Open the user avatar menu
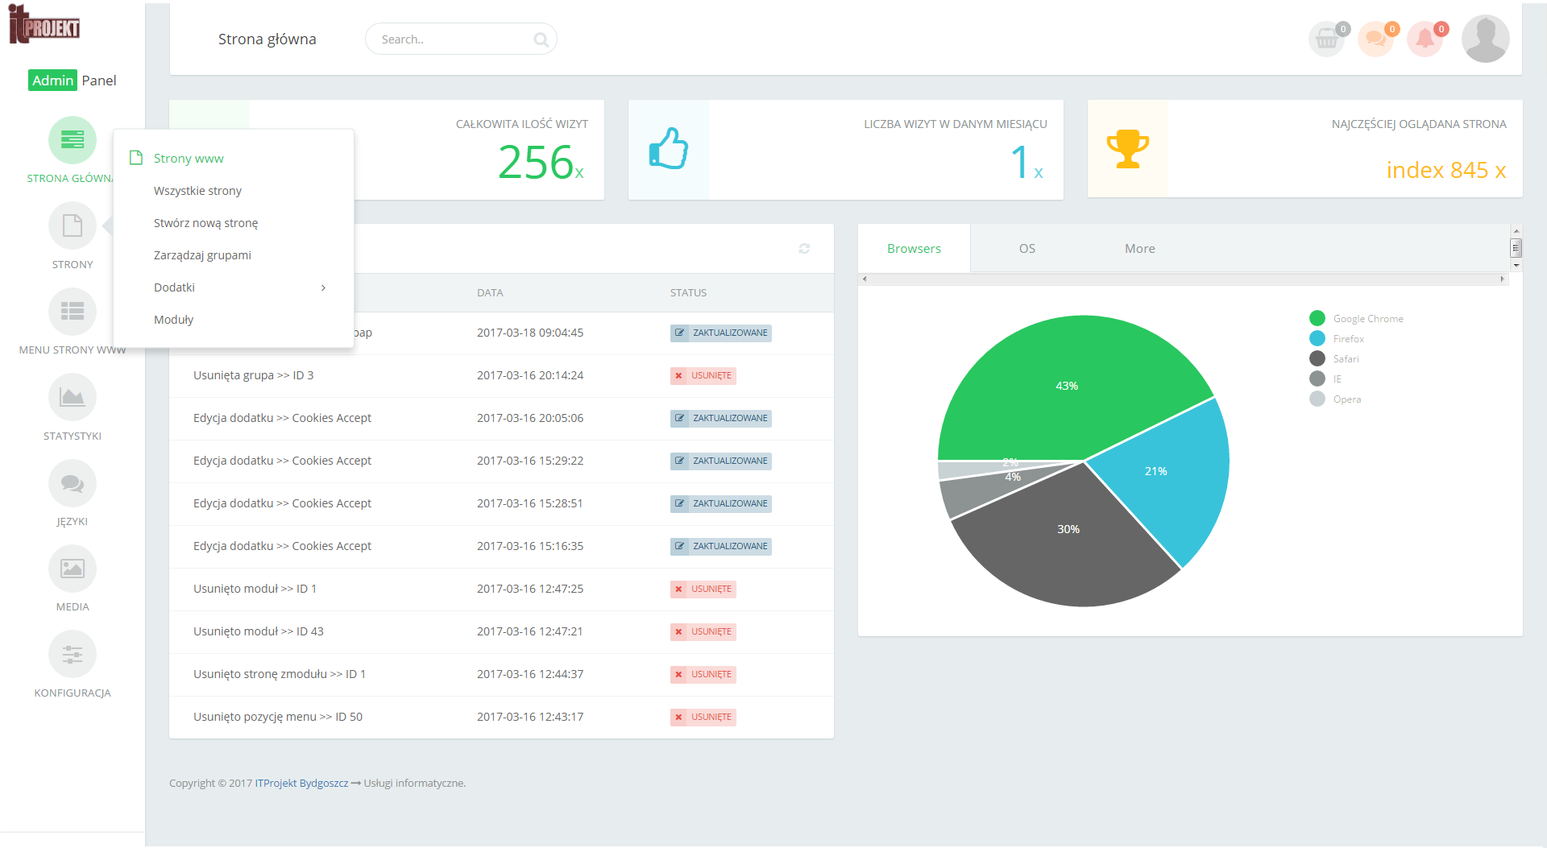 pos(1485,39)
